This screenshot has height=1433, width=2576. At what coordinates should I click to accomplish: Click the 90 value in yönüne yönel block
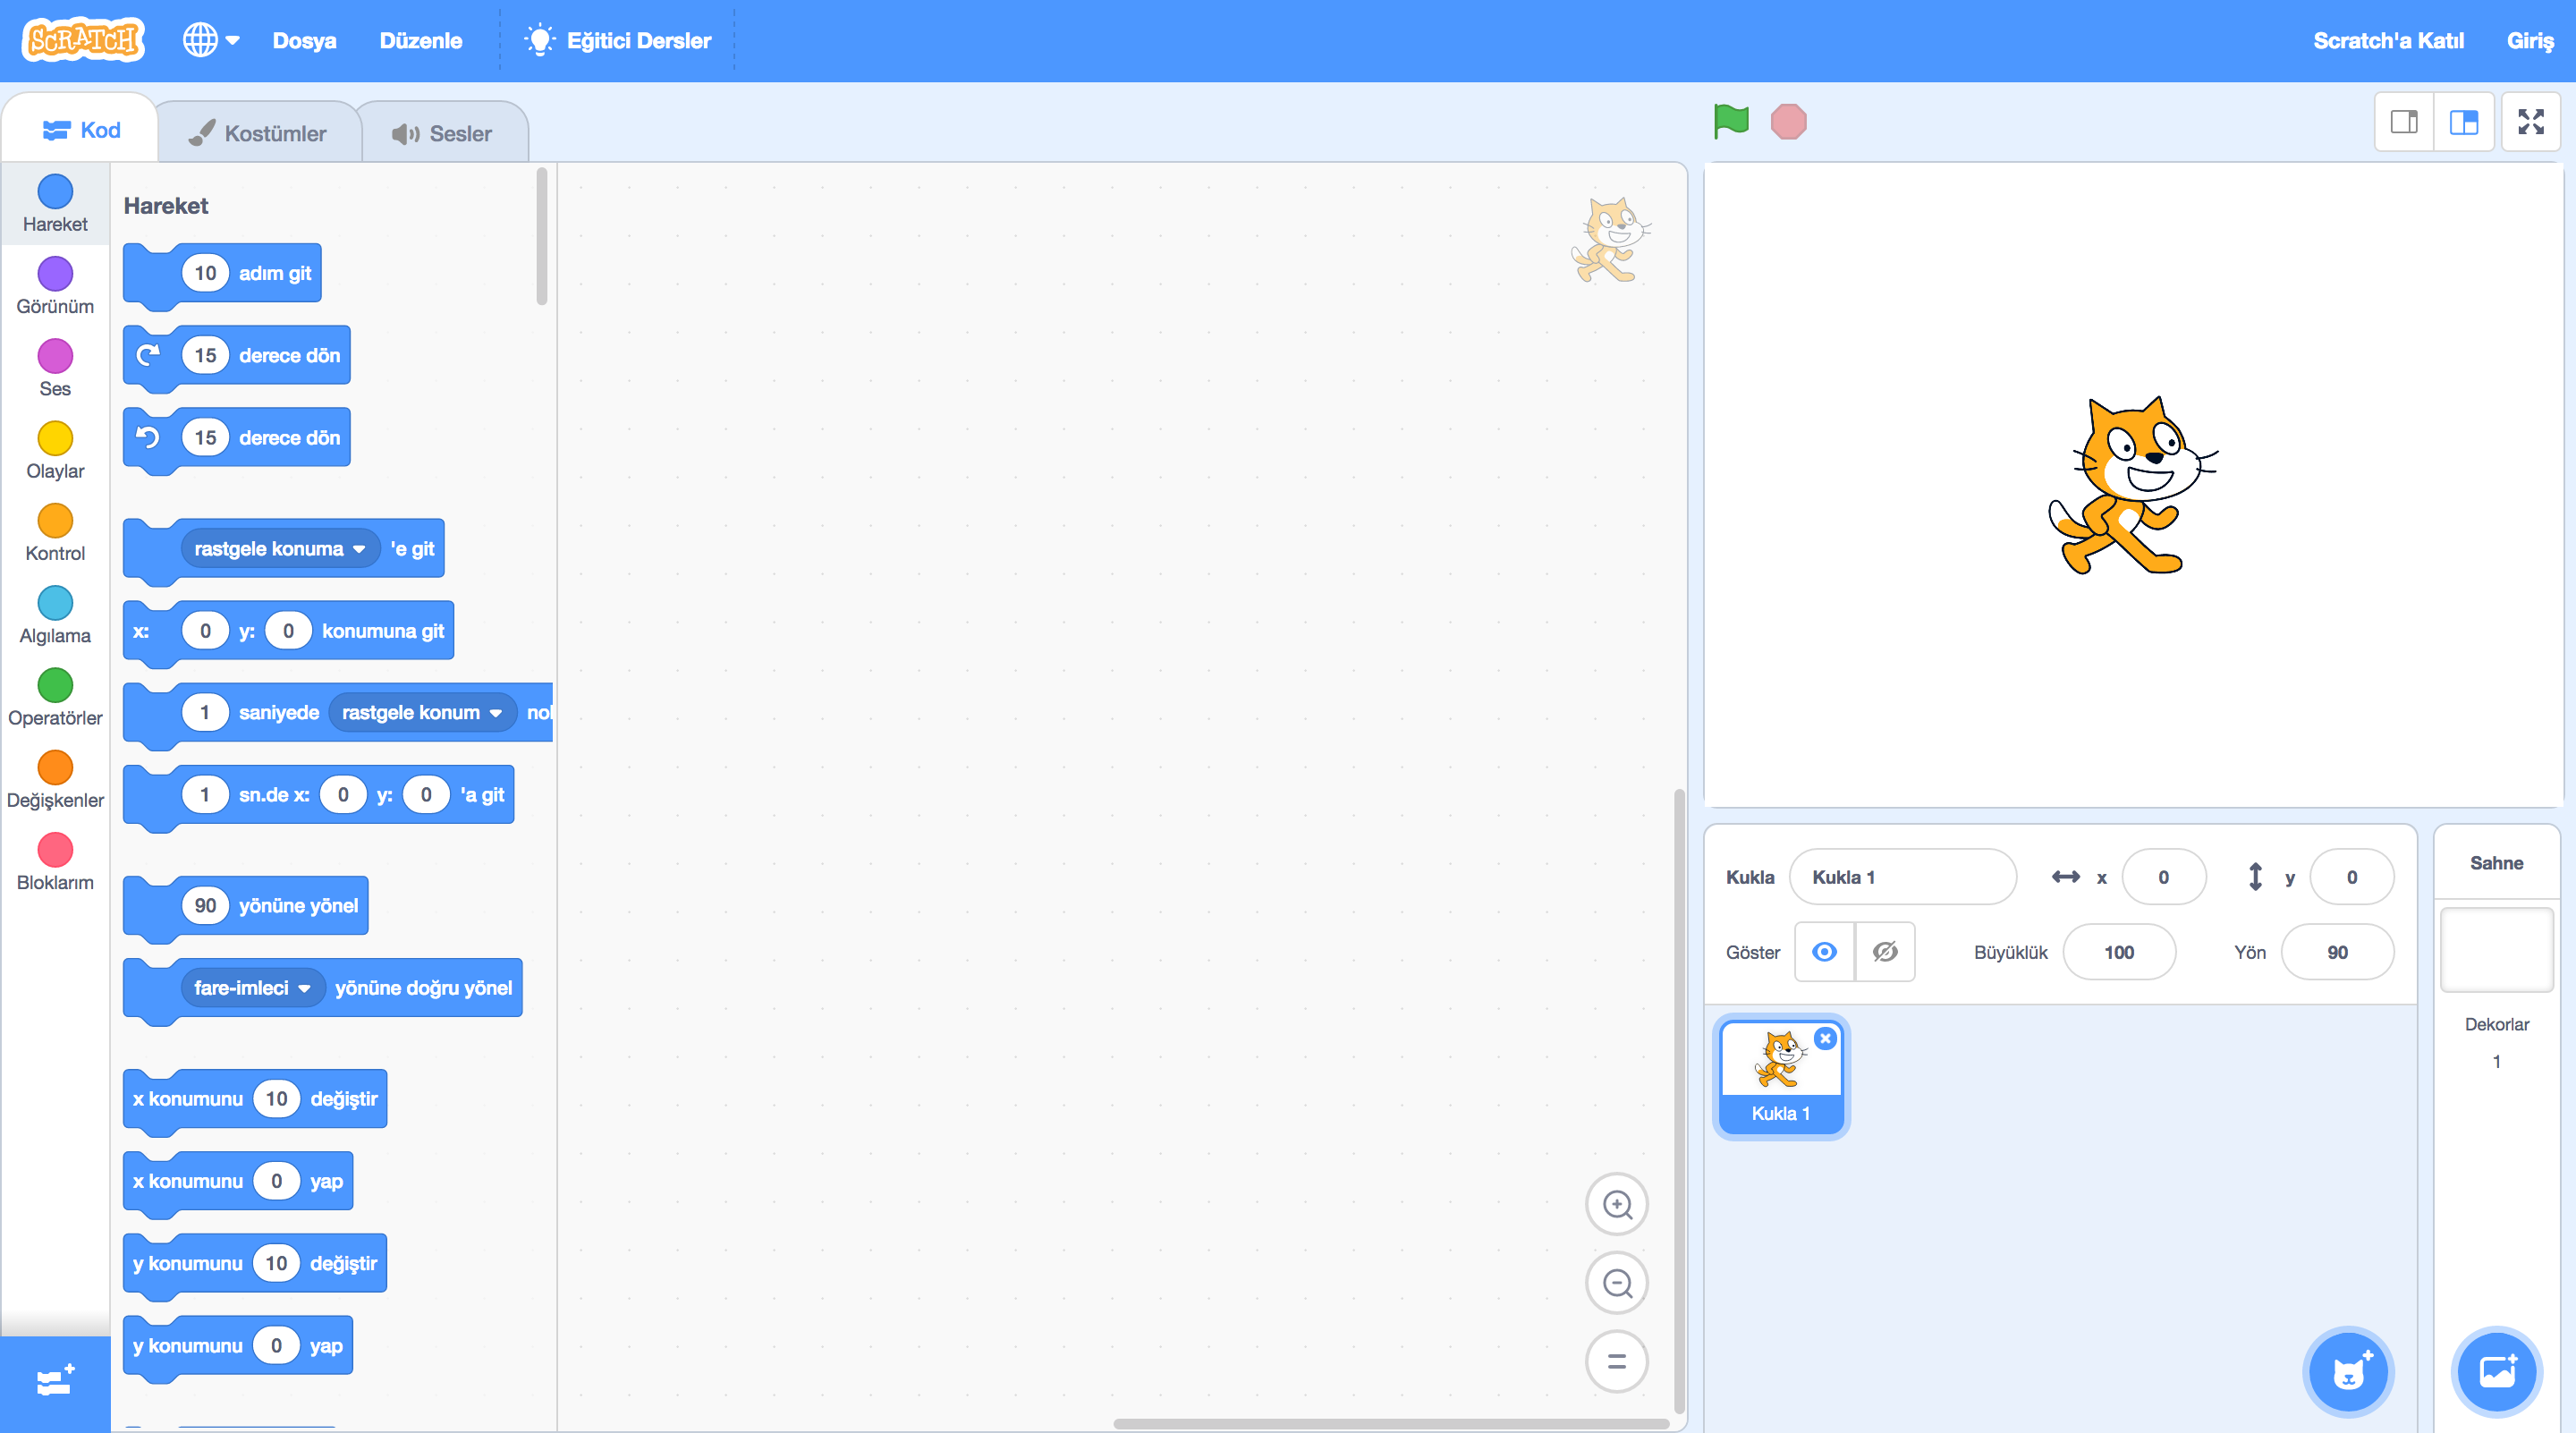coord(205,905)
